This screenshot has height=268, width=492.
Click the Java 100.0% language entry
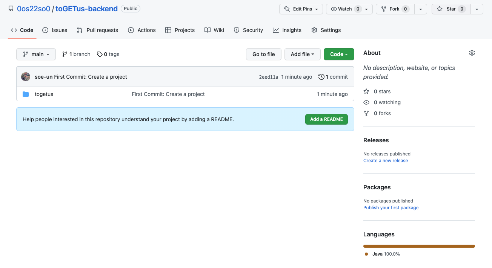(x=383, y=254)
